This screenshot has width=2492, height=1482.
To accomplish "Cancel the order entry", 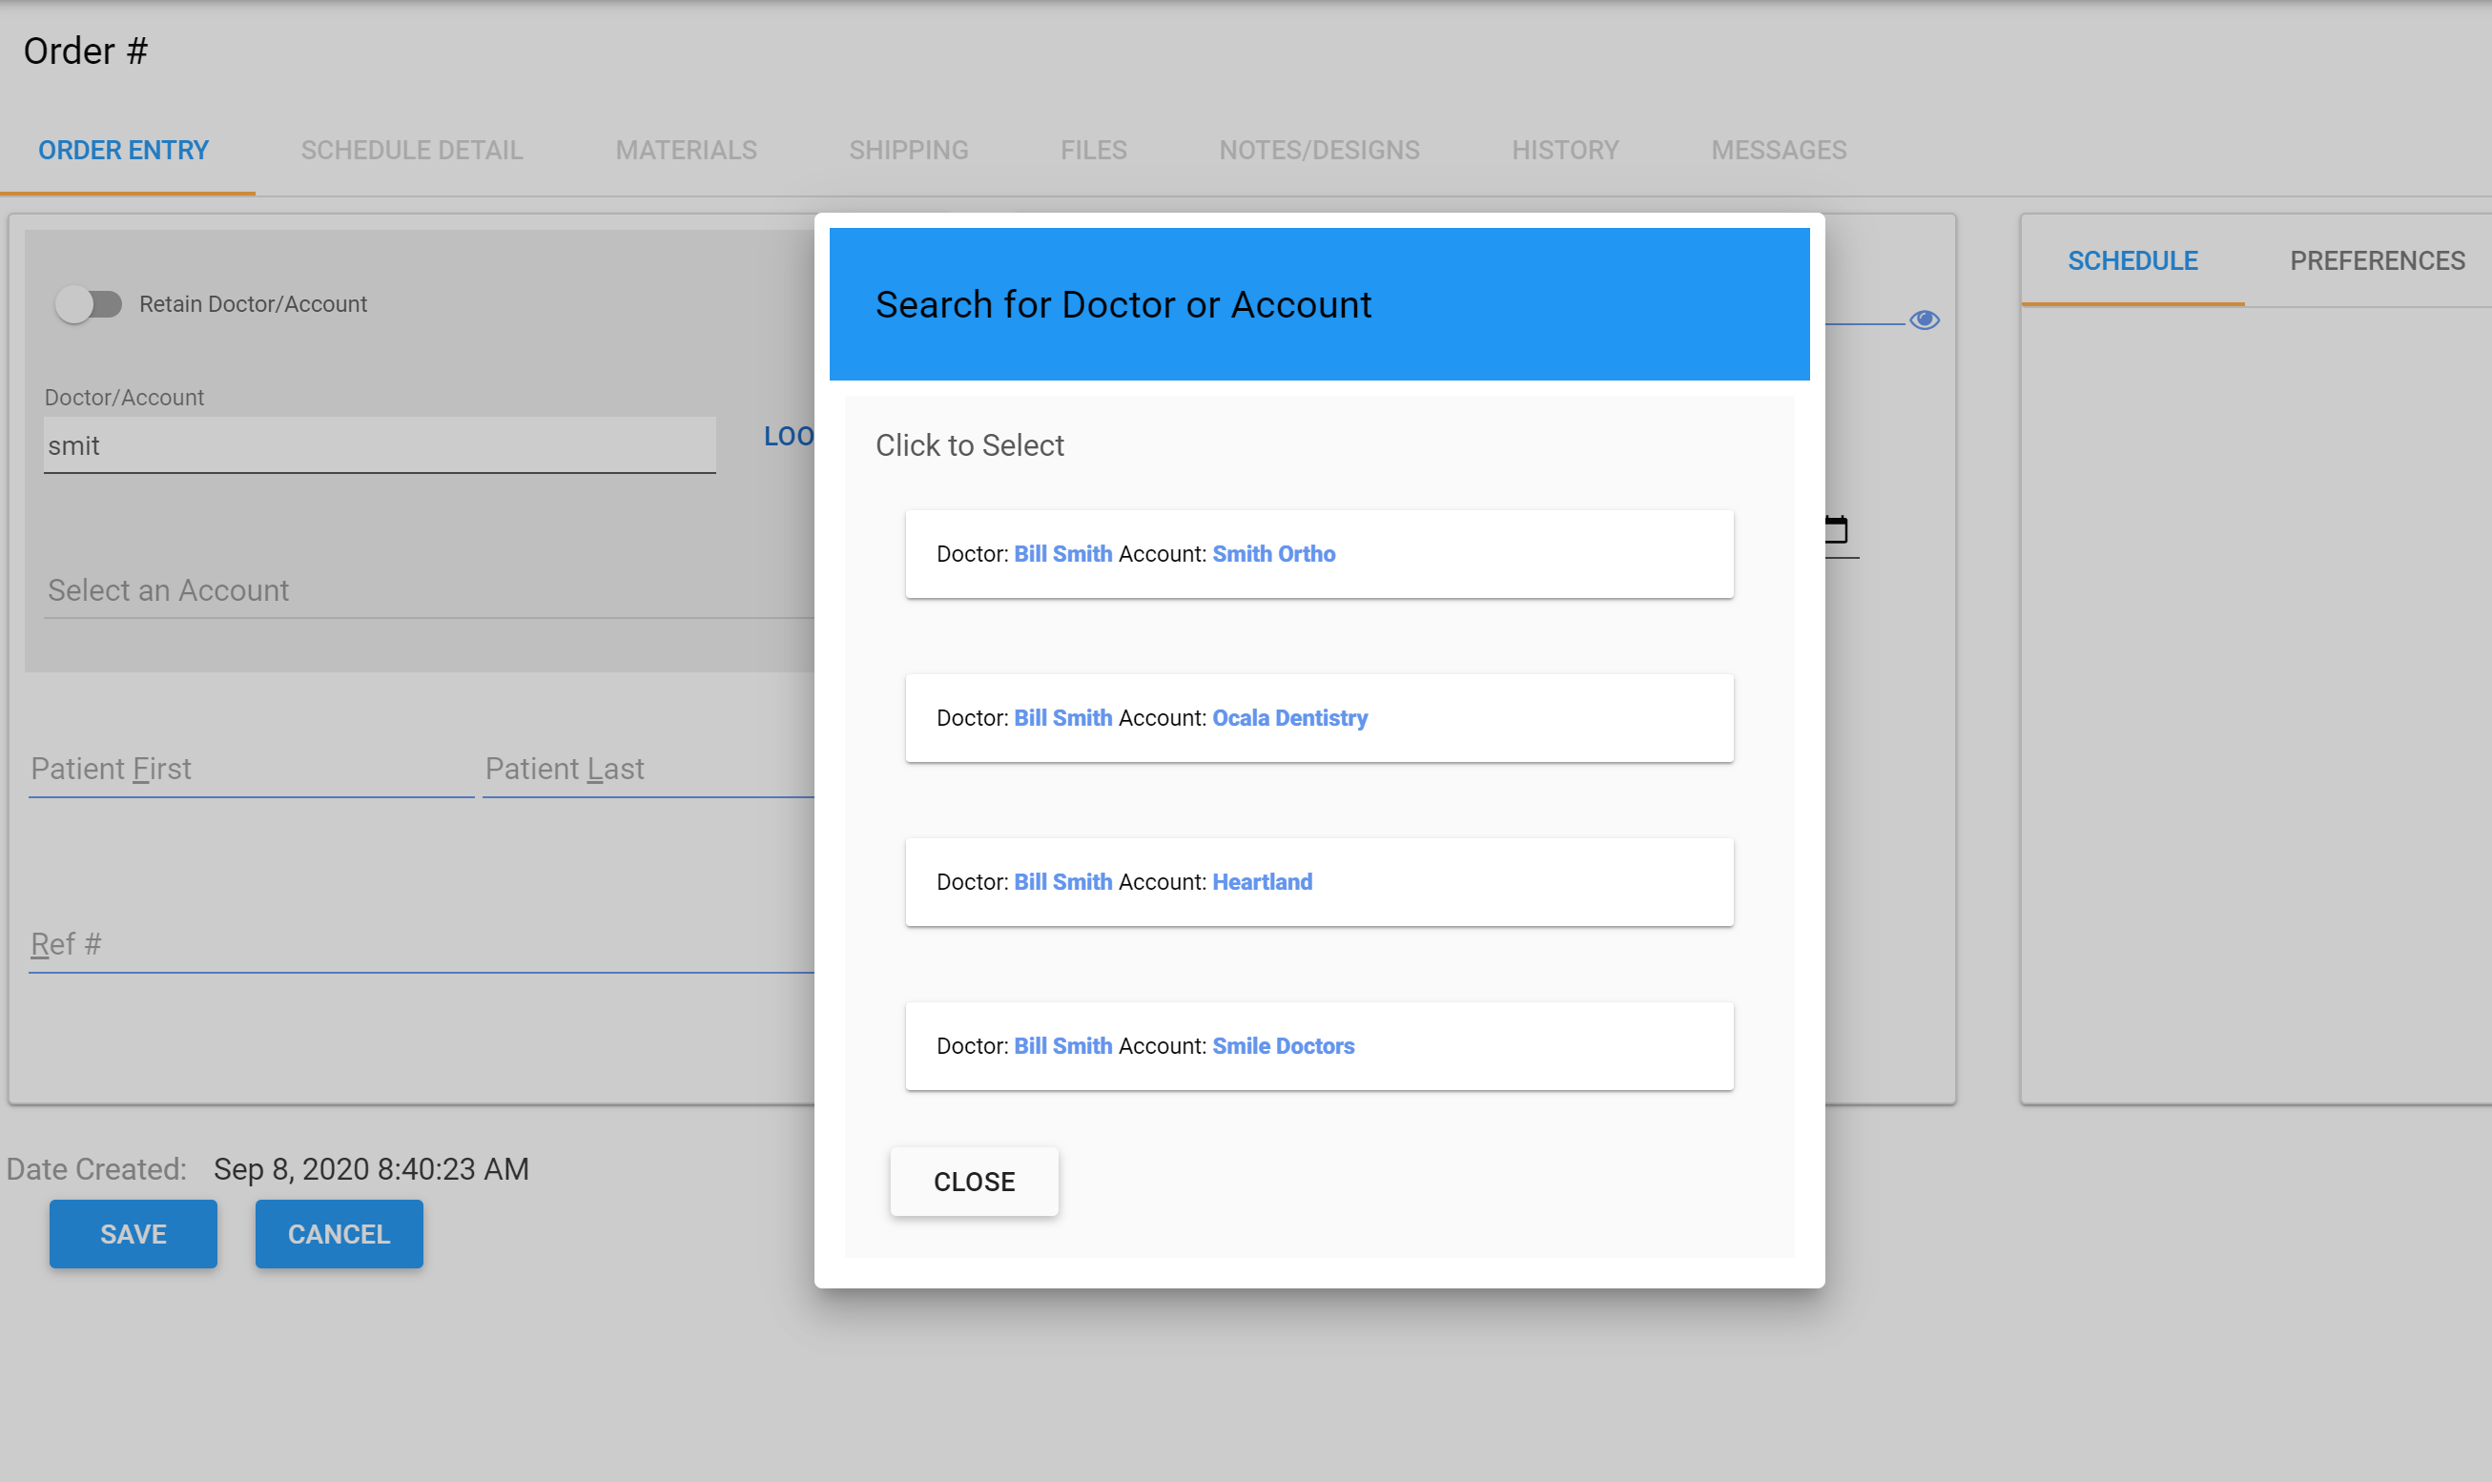I will [x=339, y=1234].
